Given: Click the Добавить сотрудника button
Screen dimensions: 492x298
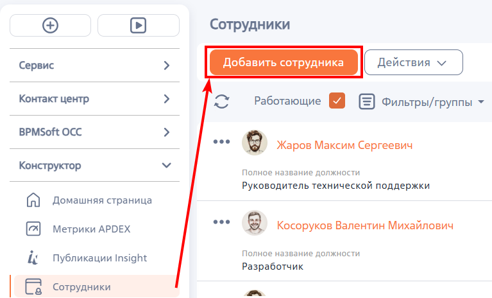Looking at the screenshot, I should coord(284,62).
